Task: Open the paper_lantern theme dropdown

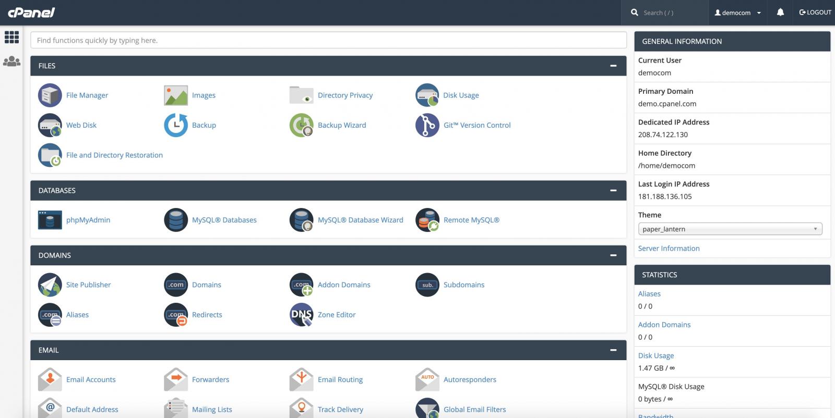Action: (x=730, y=229)
